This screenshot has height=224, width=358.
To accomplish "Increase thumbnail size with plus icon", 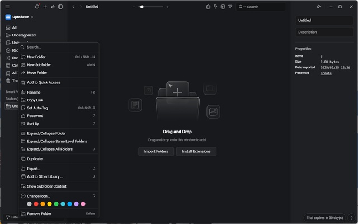I will (168, 7).
